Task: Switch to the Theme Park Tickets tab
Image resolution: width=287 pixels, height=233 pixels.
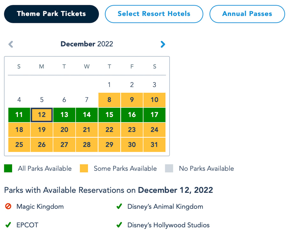Action: 51,14
